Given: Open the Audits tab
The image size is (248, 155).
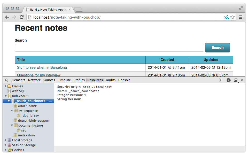Looking at the screenshot, I should pos(111,80).
